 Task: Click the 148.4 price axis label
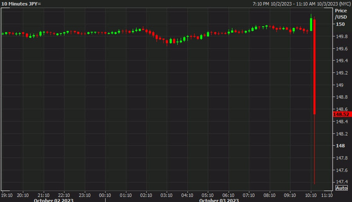[341, 122]
